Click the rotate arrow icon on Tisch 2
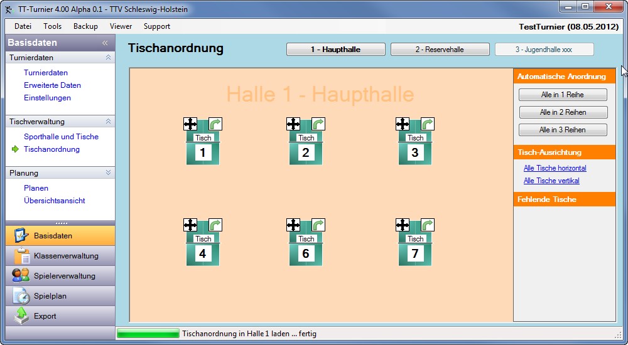Viewport: 628px width, 345px height. click(318, 124)
